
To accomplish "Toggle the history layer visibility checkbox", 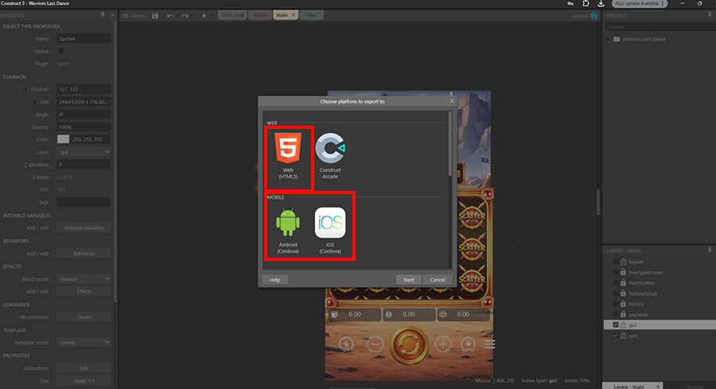I will pos(615,304).
